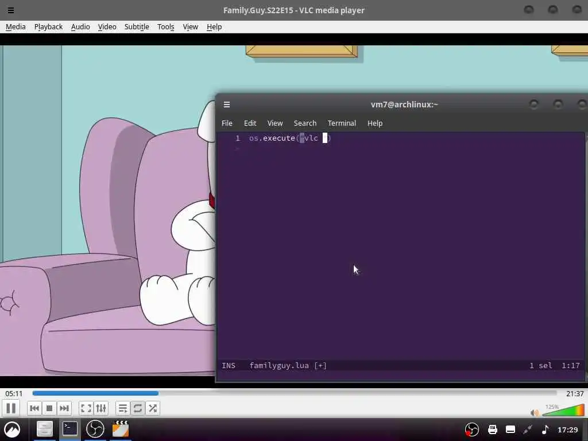This screenshot has height=441, width=588.
Task: Maximize the VLC window
Action: click(x=553, y=10)
